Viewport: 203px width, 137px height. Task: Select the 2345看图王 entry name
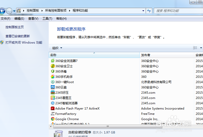click(63, 98)
